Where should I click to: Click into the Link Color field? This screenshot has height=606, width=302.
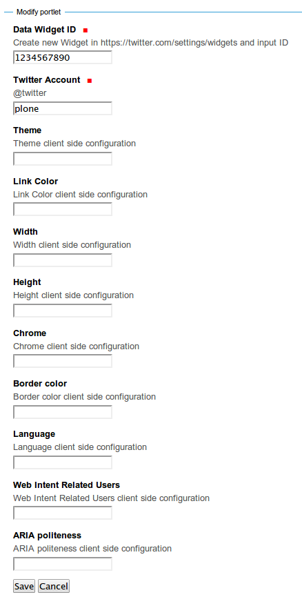click(63, 209)
